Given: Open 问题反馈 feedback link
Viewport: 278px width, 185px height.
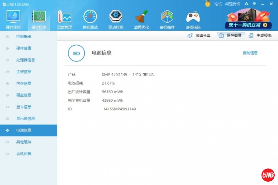Looking at the screenshot, I should (x=232, y=4).
